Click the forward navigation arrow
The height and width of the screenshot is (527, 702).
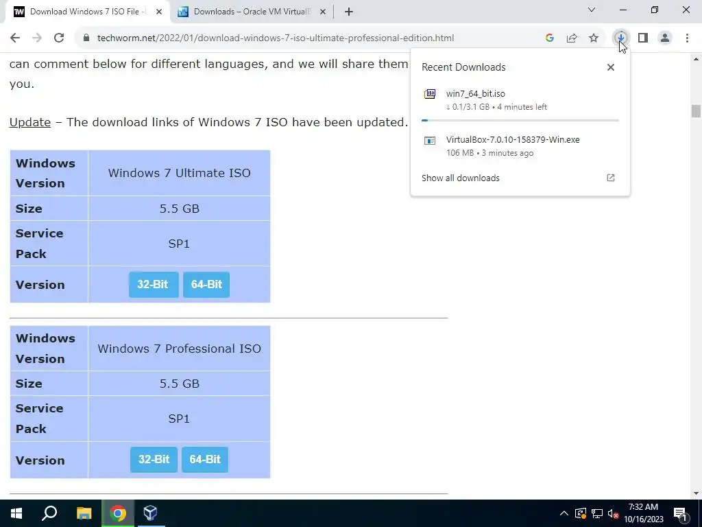[37, 38]
